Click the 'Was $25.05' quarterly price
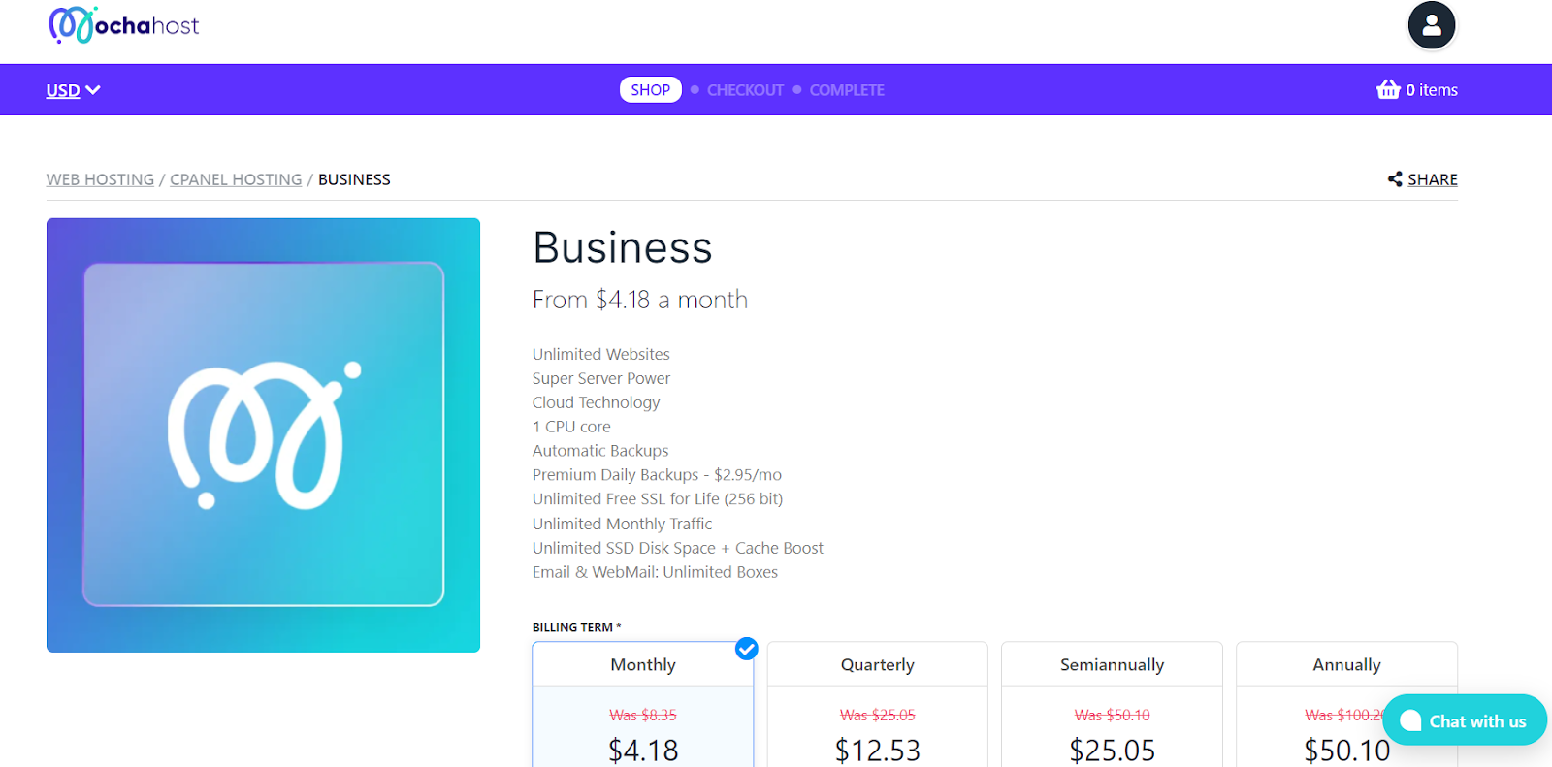The height and width of the screenshot is (767, 1552). pos(878,716)
